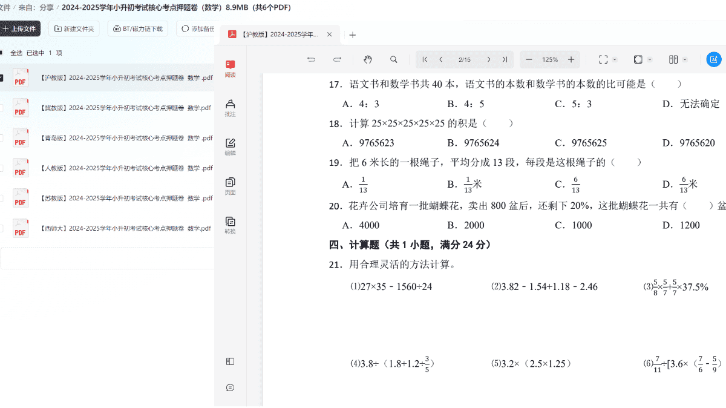This screenshot has height=408, width=726.
Task: Switch to 编辑 edit mode in sidebar
Action: click(230, 147)
